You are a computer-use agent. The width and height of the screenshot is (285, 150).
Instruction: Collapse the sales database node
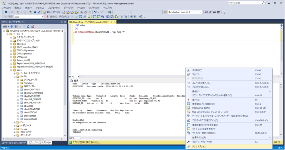[x=11, y=70]
